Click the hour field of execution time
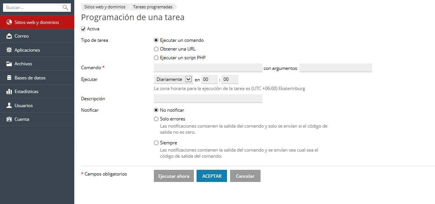The height and width of the screenshot is (204, 435). pyautogui.click(x=210, y=79)
